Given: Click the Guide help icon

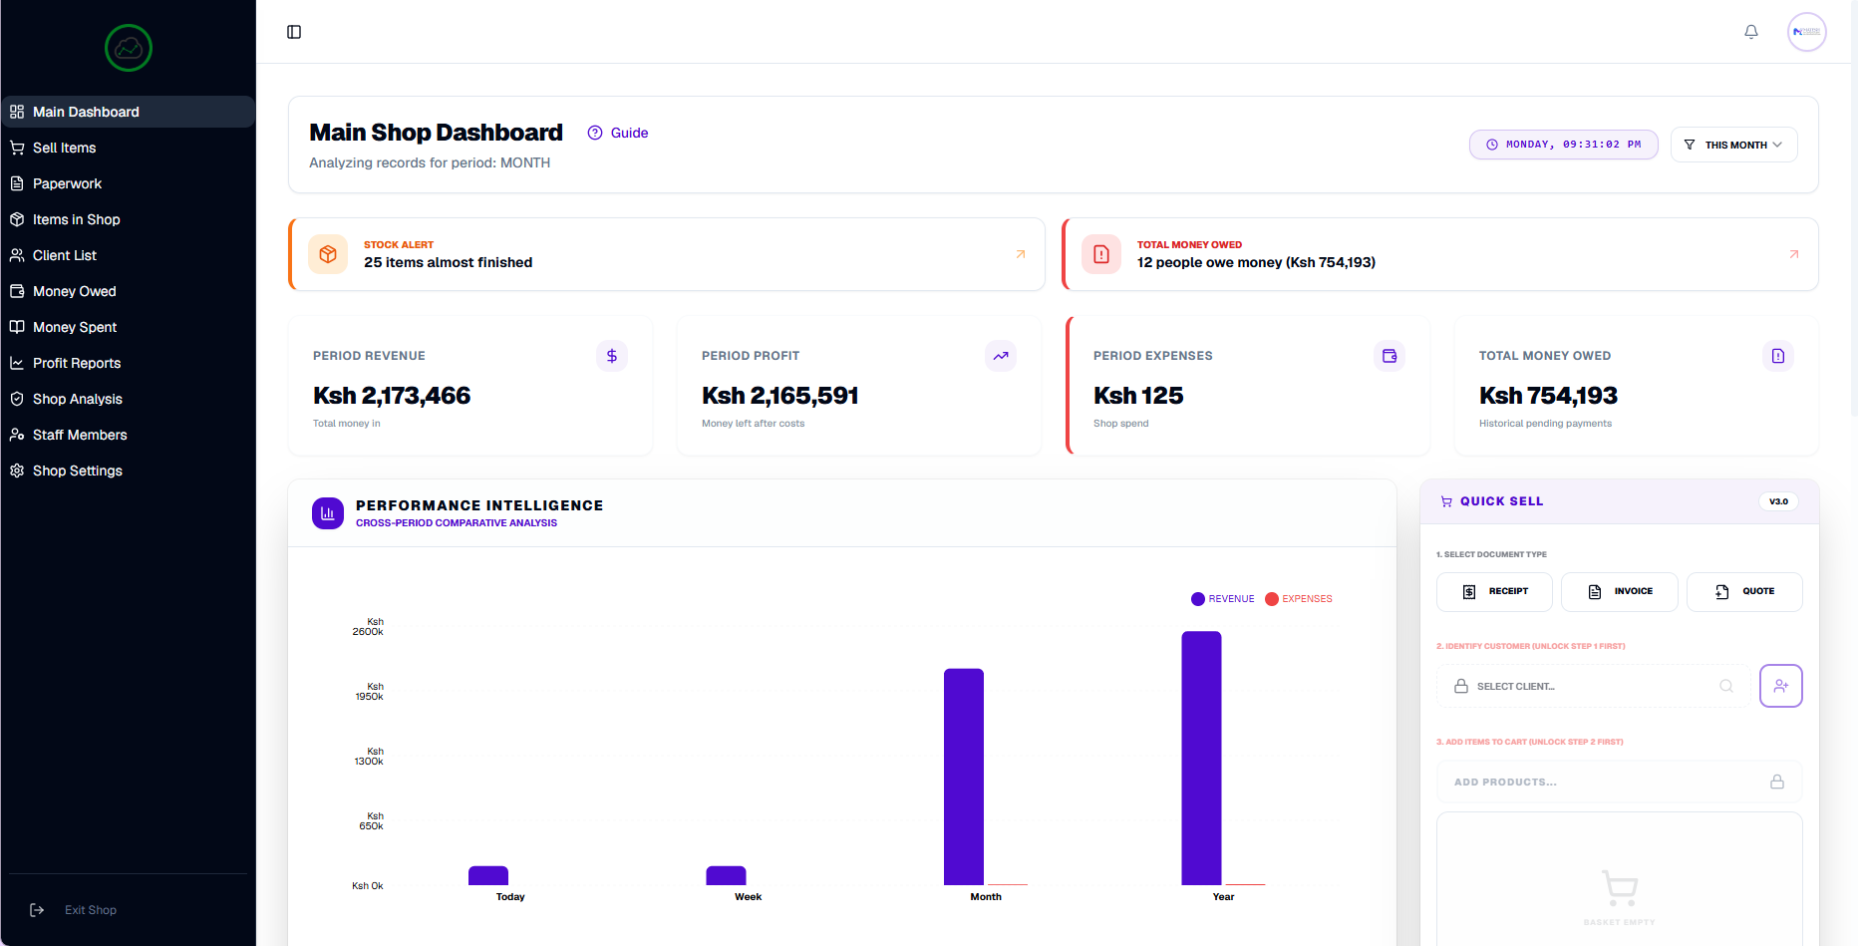Looking at the screenshot, I should pos(595,133).
